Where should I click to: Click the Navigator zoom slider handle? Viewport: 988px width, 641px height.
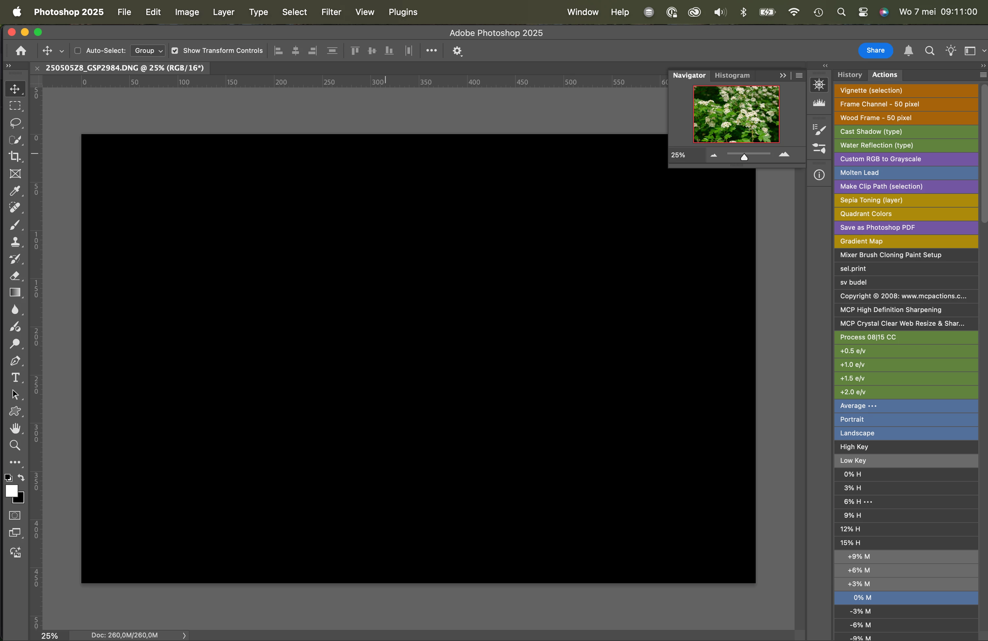[x=744, y=157]
